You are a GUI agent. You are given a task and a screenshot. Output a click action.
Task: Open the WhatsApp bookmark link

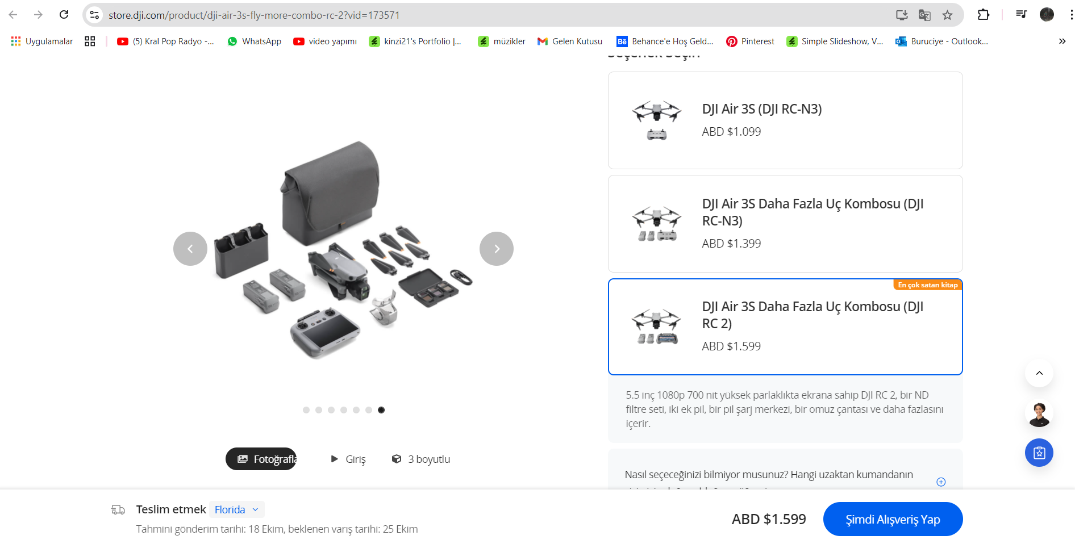[254, 41]
